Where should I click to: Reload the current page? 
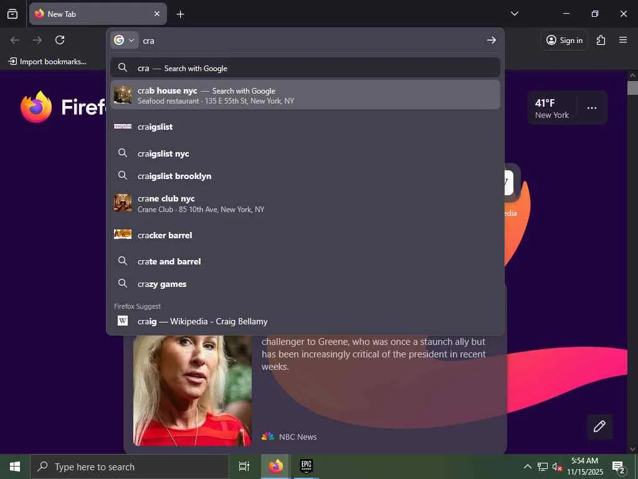click(x=60, y=40)
